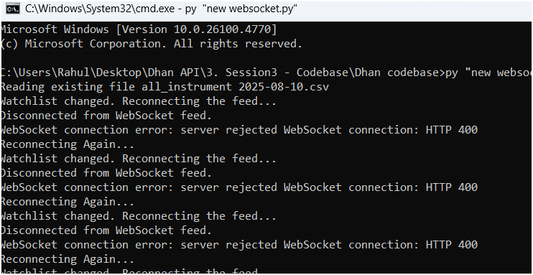This screenshot has height=275, width=533.
Task: Click the all_instrument 2025-08-10.csv filename
Action: (x=235, y=87)
